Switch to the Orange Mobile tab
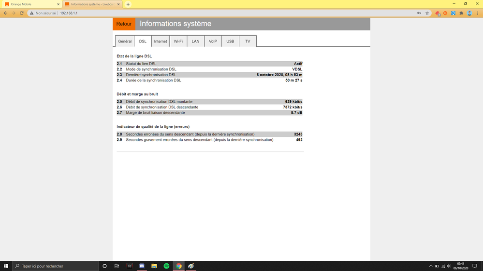483x271 pixels. pyautogui.click(x=31, y=4)
